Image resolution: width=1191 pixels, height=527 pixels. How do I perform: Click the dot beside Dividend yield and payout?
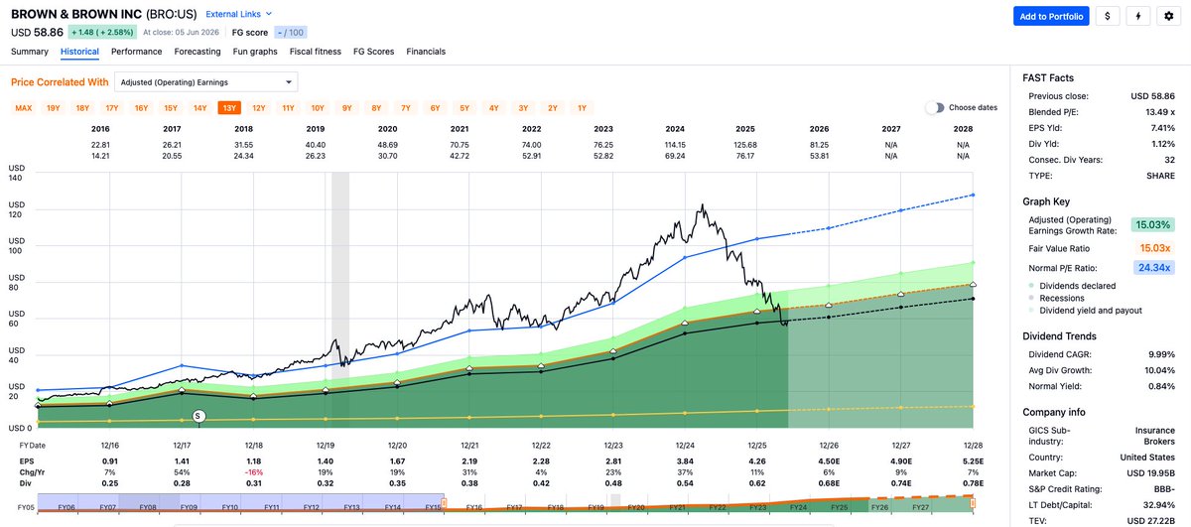(x=1029, y=311)
